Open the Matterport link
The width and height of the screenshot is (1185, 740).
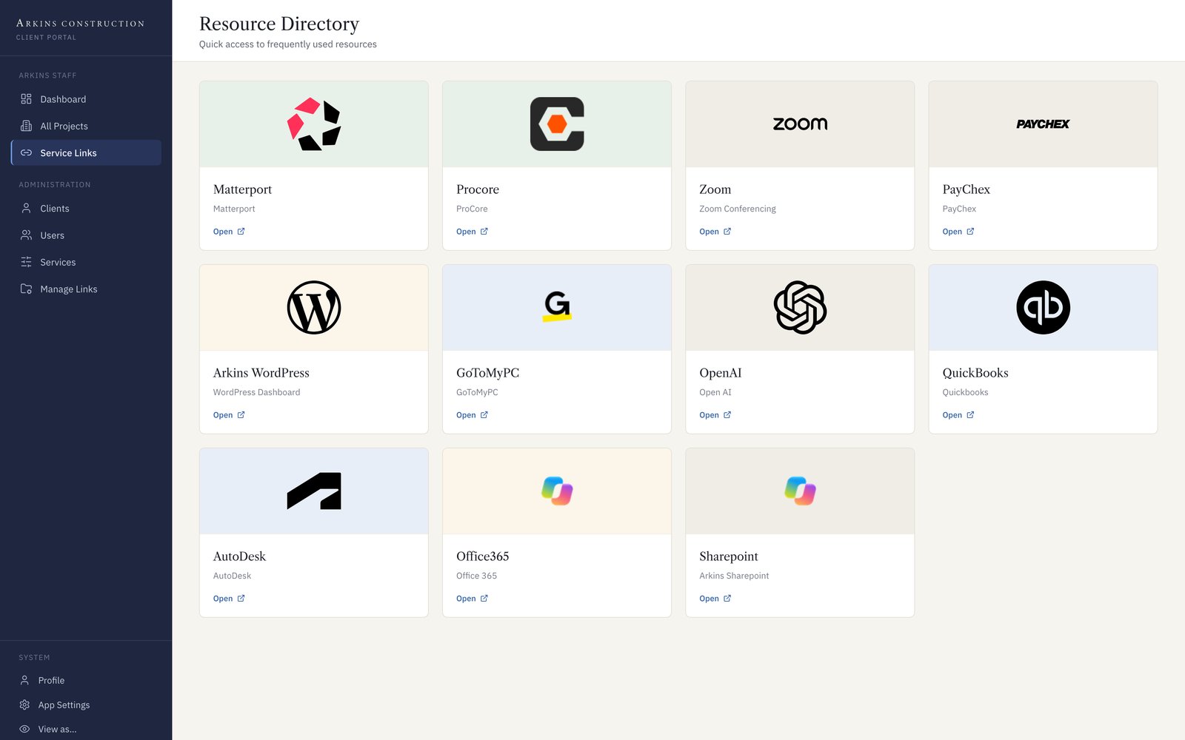pos(229,232)
